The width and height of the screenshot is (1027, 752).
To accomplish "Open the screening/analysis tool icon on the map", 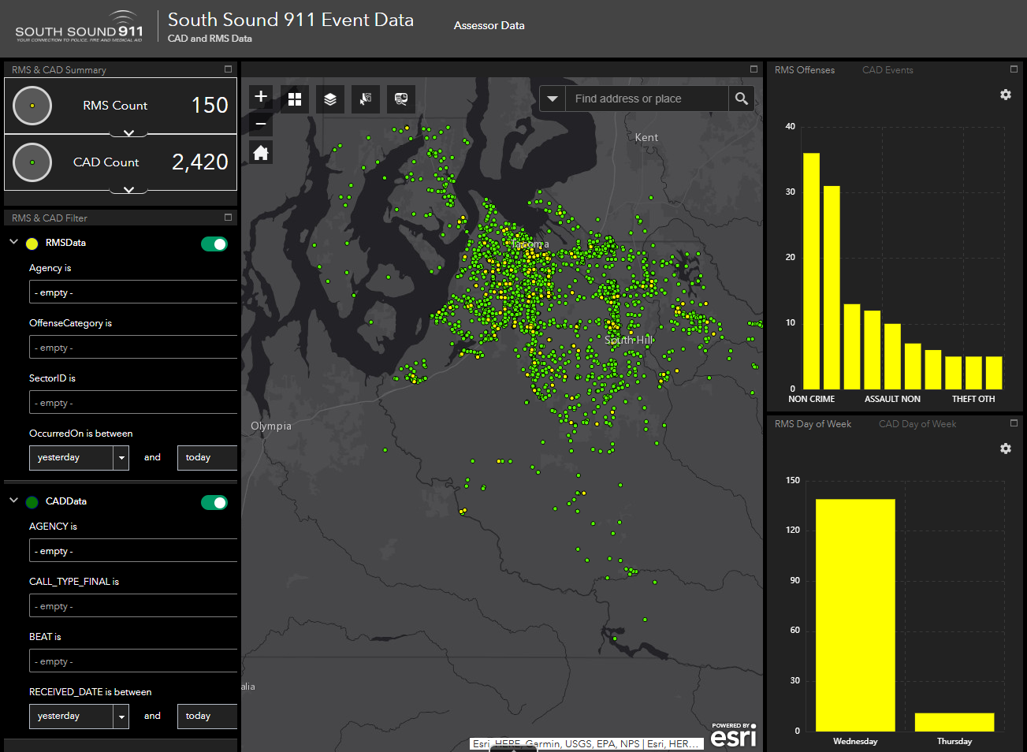I will tap(400, 99).
